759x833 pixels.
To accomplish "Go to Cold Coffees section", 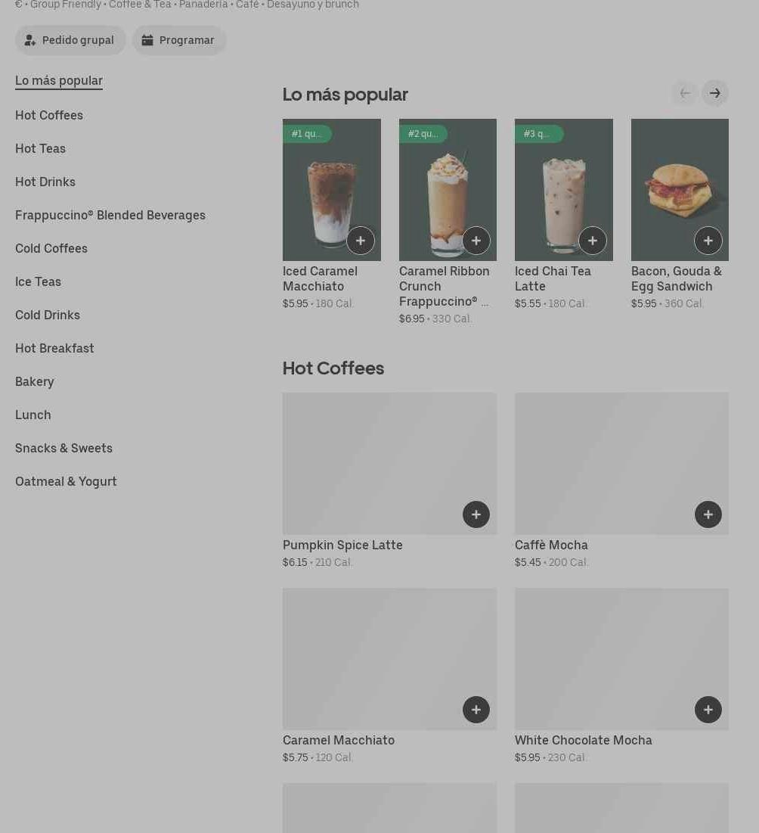I will coord(51,249).
